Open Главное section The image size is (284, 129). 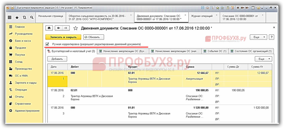(x=20, y=27)
